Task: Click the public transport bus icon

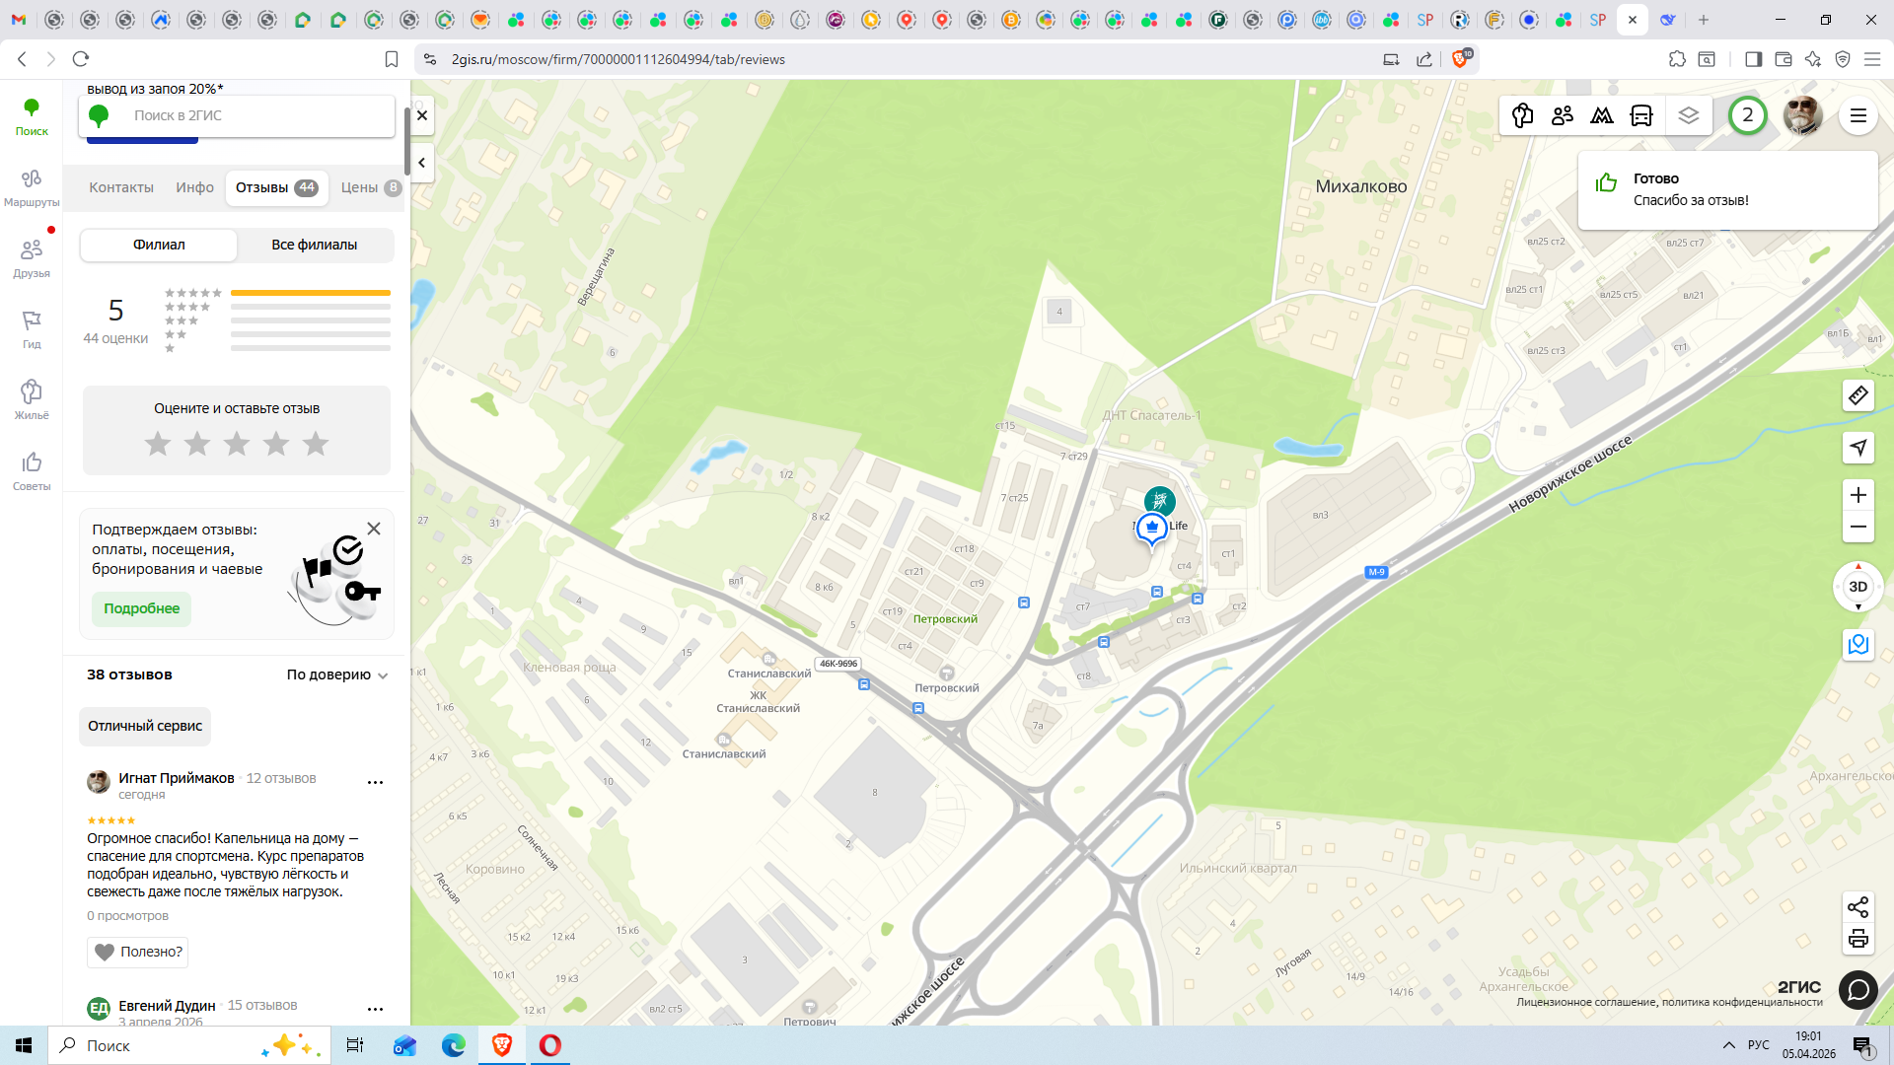Action: pyautogui.click(x=1641, y=115)
